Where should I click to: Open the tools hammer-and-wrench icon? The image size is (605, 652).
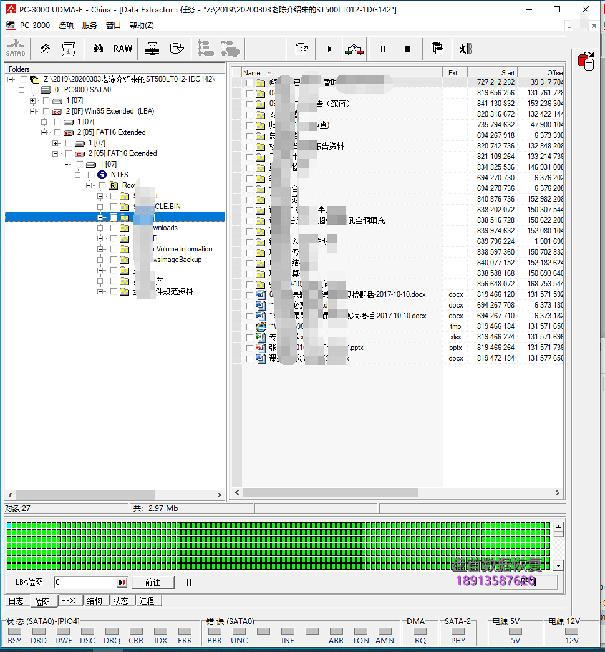tap(45, 49)
